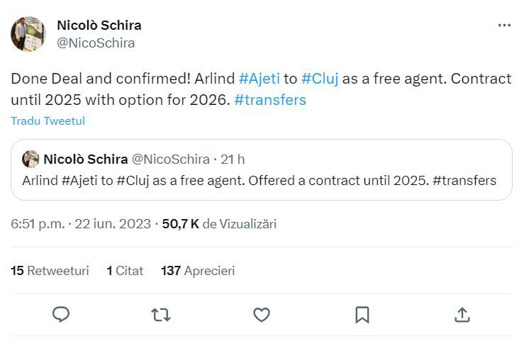This screenshot has width=524, height=341.
Task: Open the three-dot more options menu
Action: (x=504, y=26)
